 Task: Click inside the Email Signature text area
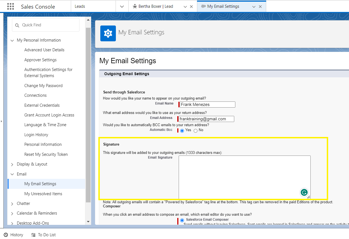[x=245, y=177]
